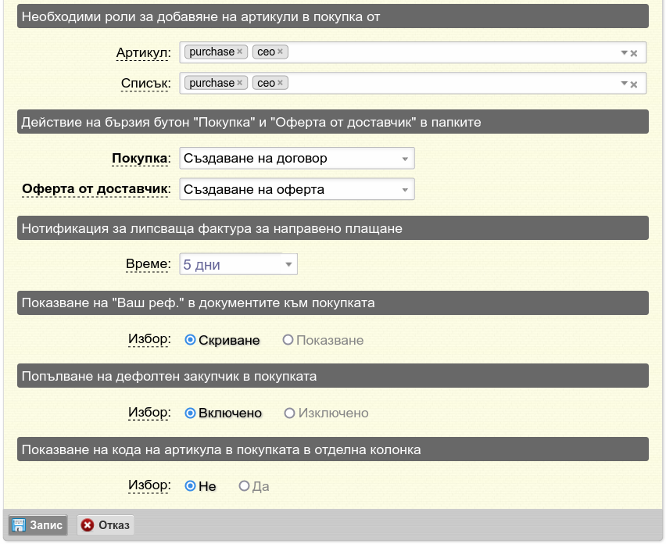
Task: Open the Време days dropdown arrow
Action: (288, 264)
